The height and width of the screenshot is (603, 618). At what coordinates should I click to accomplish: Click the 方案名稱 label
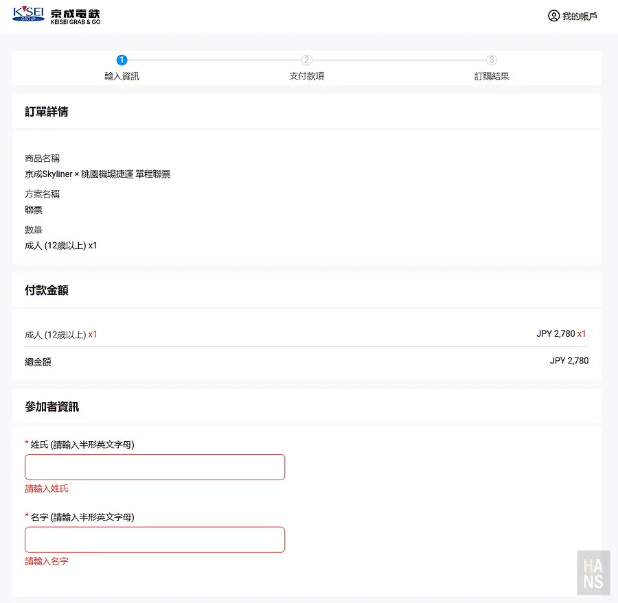click(x=42, y=193)
